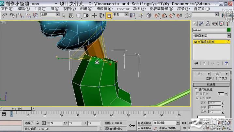Enable the 使用软选择 checkbox
234x132 pixels.
(196, 90)
